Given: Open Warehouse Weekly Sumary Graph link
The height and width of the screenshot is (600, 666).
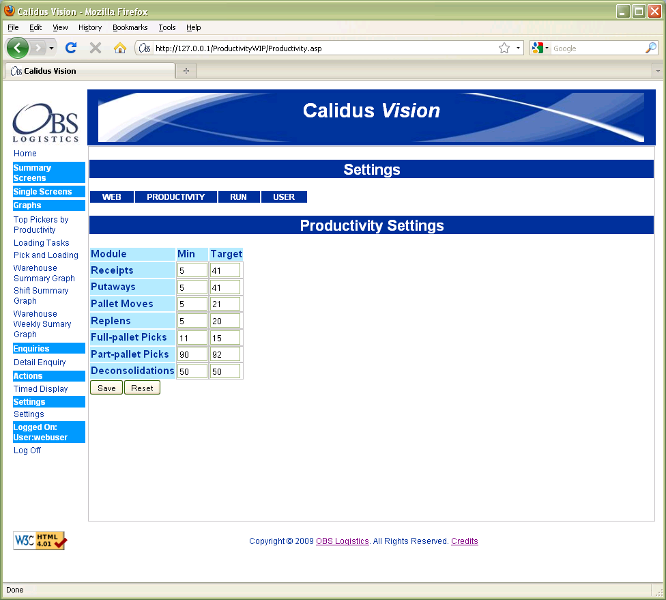Looking at the screenshot, I should [42, 324].
